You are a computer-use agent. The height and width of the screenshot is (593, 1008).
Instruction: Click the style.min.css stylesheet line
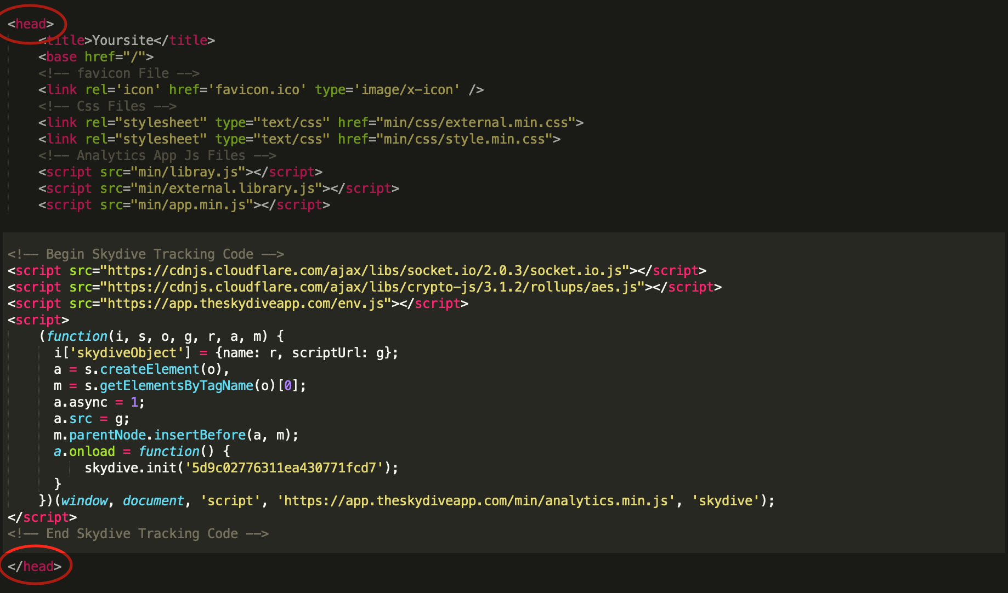[299, 139]
